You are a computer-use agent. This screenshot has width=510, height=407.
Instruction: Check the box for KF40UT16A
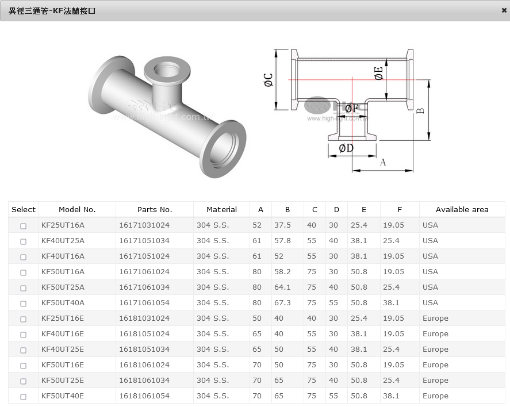click(x=24, y=257)
